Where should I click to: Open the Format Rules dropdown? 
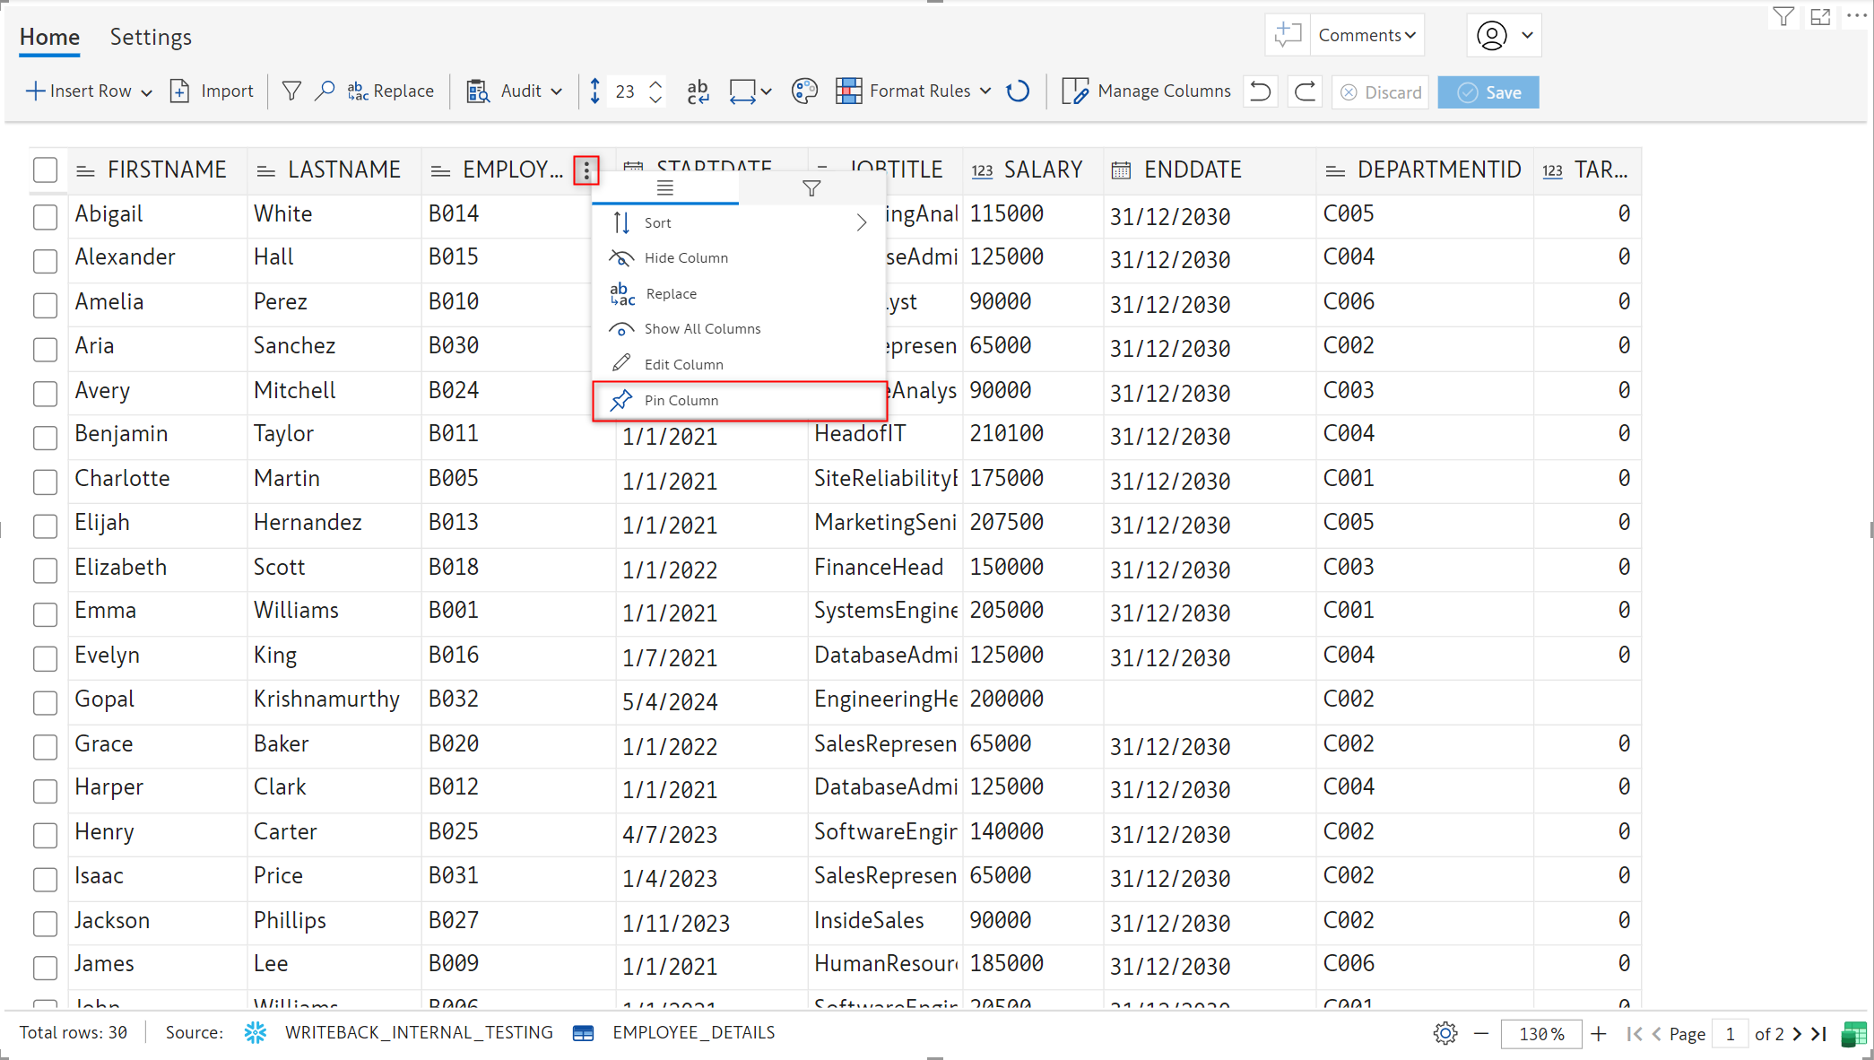tap(985, 91)
